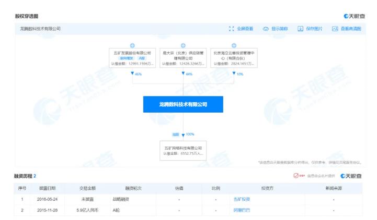This screenshot has width=377, height=220.
Task: Click the 天眼查 logo at top right
Action: (x=353, y=17)
